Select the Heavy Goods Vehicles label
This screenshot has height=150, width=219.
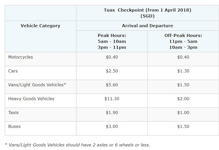click(31, 99)
